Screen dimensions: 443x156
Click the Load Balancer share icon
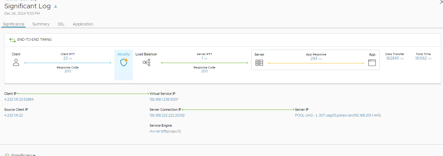[x=146, y=62]
